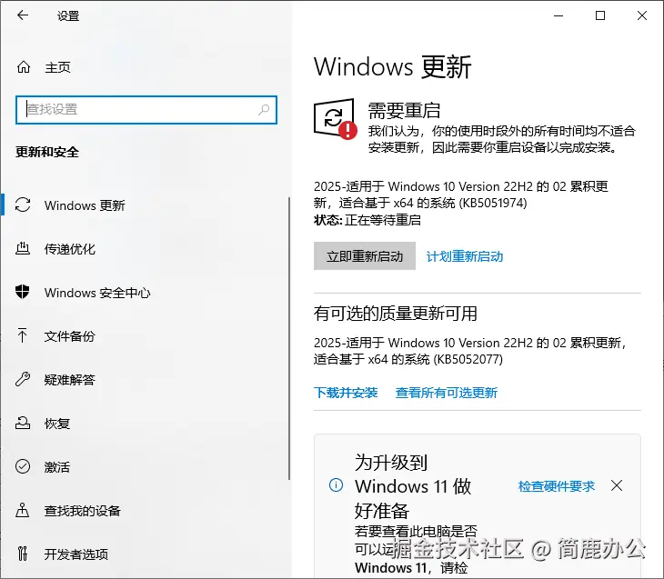Click the Windows 安全中心 shield icon

23,292
